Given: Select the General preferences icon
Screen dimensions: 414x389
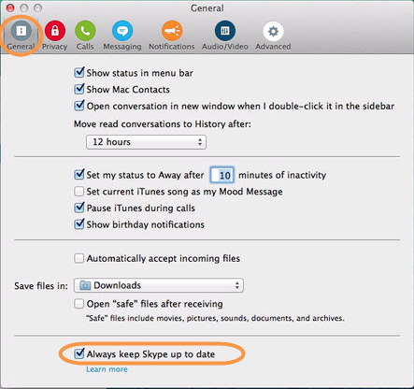Looking at the screenshot, I should click(21, 31).
